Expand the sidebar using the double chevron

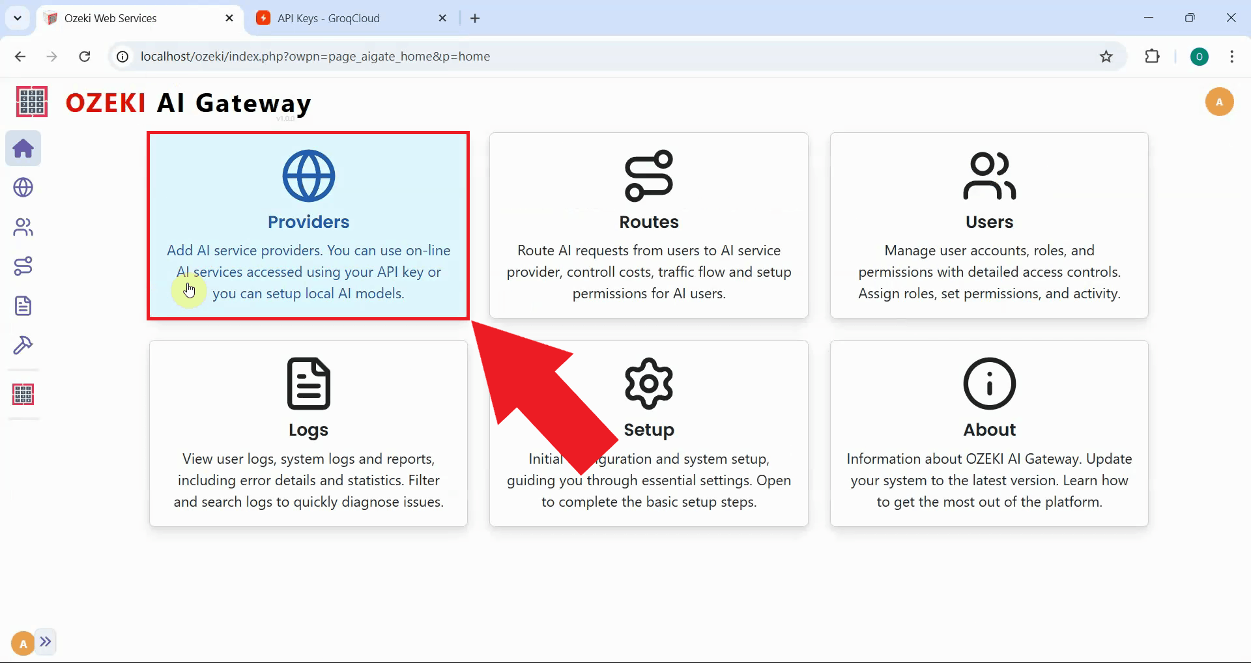(x=46, y=642)
